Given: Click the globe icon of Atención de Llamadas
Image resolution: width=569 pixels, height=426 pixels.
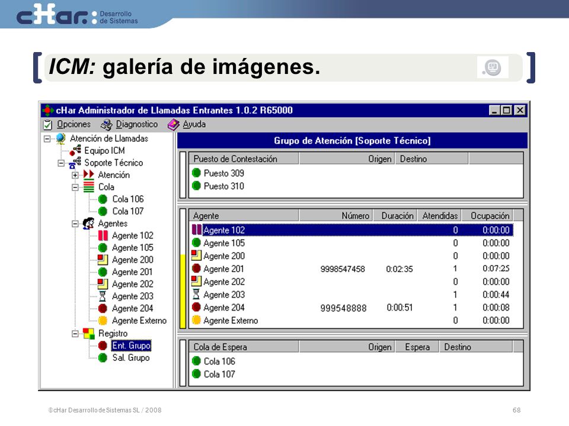Looking at the screenshot, I should (x=60, y=138).
